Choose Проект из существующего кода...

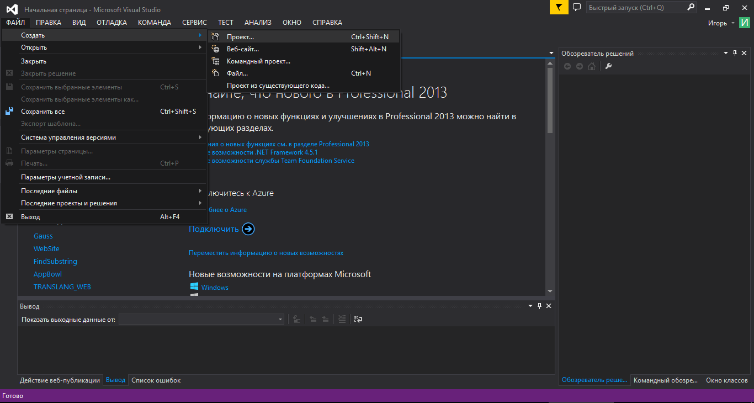(x=303, y=86)
